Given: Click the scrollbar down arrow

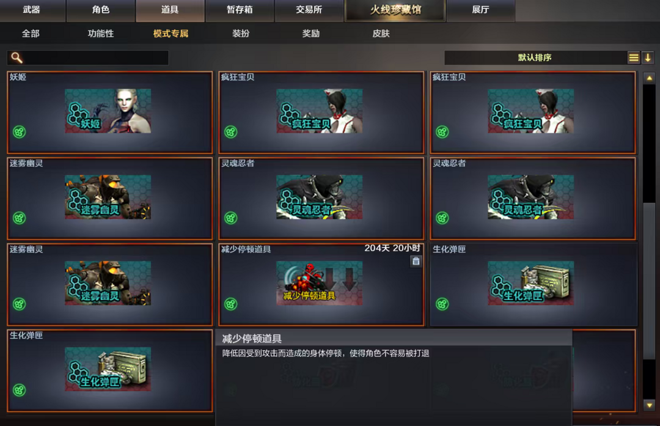Looking at the screenshot, I should pos(649,405).
